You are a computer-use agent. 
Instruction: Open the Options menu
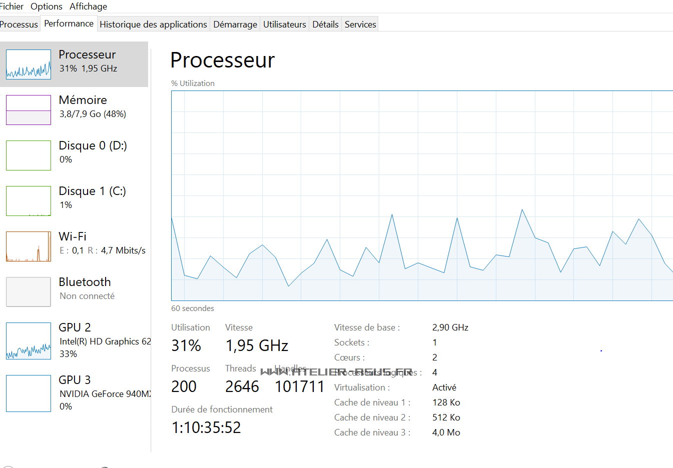pyautogui.click(x=47, y=6)
